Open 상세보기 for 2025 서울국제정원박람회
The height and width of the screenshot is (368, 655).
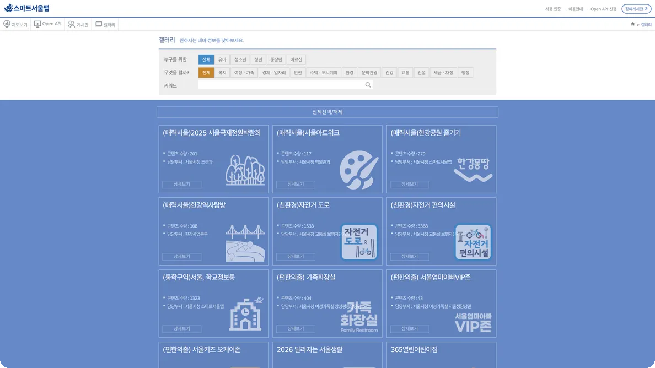pos(182,184)
